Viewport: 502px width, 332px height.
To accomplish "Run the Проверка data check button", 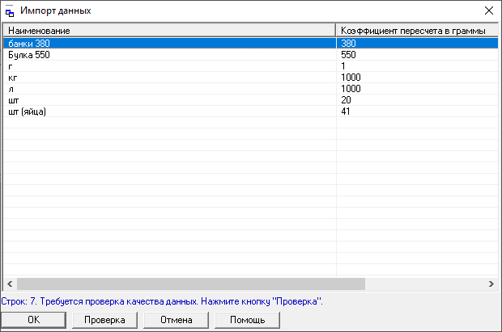I will pos(104,320).
